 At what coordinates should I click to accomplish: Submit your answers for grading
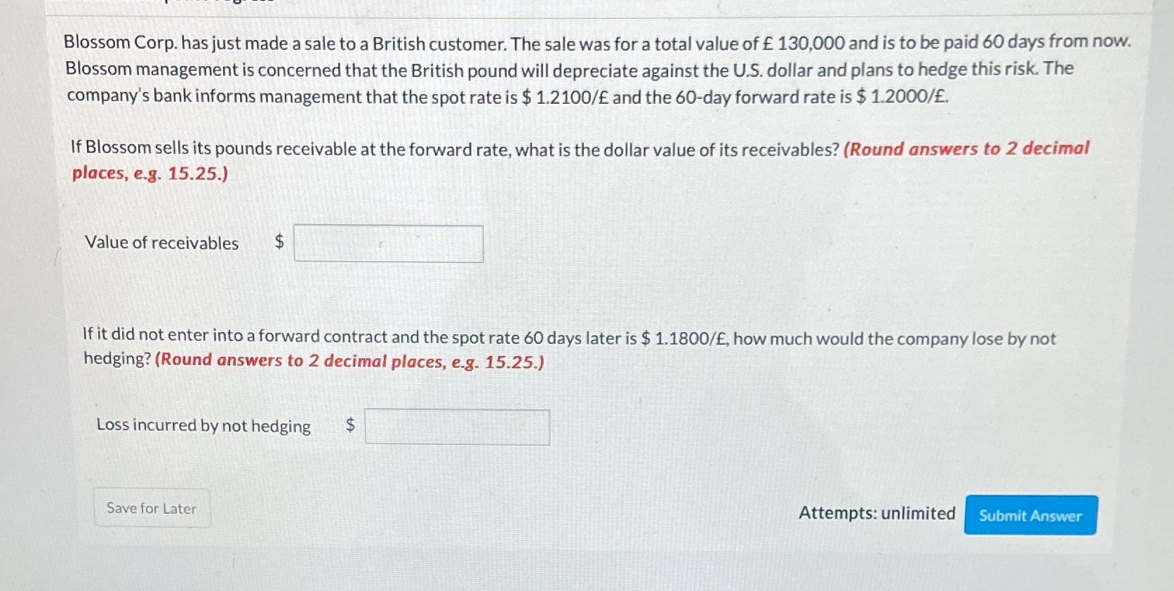(x=1029, y=515)
